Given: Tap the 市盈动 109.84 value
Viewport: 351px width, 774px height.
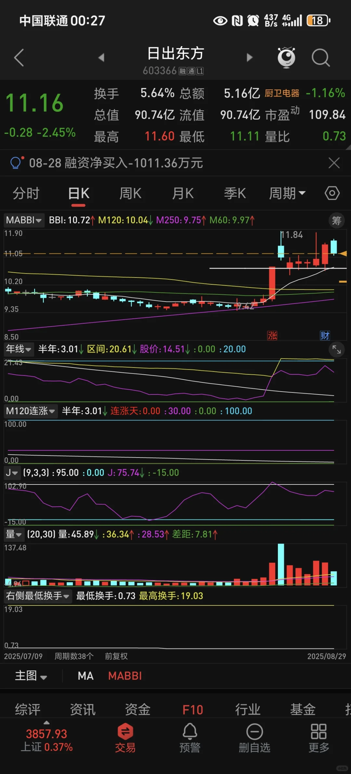Looking at the screenshot, I should pos(327,115).
